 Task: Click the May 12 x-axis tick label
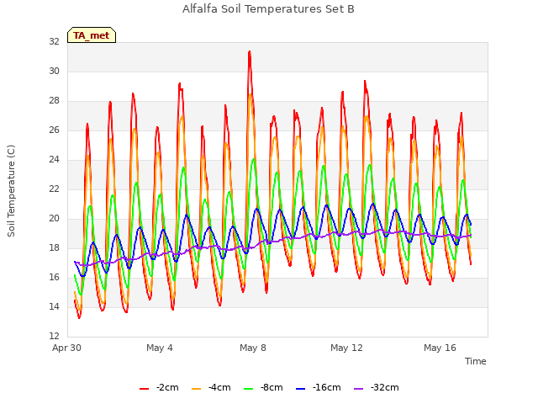tap(346, 348)
